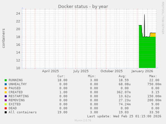This screenshot has height=124, width=166.
Task: Click the DEAD legend label
Action: click(13, 108)
